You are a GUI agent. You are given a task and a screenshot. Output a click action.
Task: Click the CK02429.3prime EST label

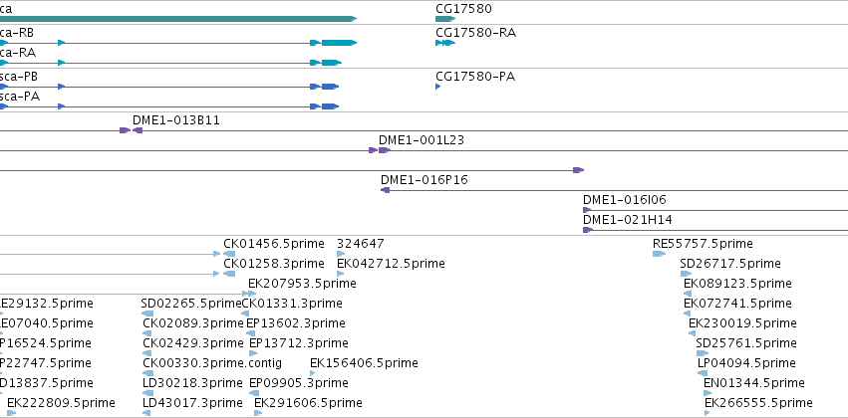click(193, 343)
